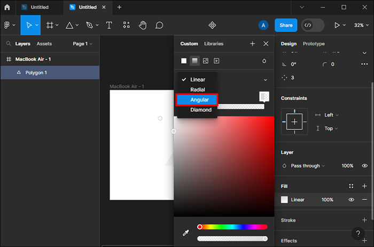Select the Text tool in toolbar
This screenshot has height=247, width=374.
point(109,25)
